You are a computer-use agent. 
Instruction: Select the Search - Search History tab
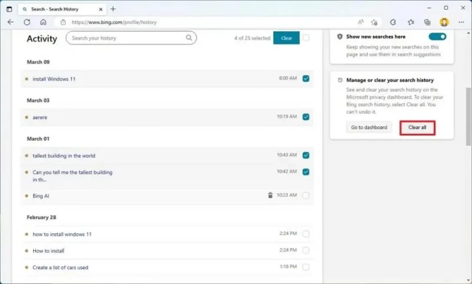tap(63, 9)
